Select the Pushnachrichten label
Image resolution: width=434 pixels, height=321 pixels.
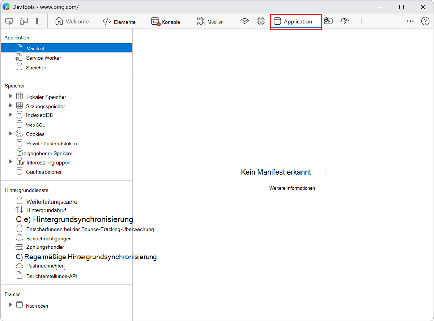[x=46, y=266]
